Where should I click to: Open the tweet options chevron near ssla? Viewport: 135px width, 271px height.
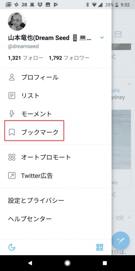[x=129, y=84]
